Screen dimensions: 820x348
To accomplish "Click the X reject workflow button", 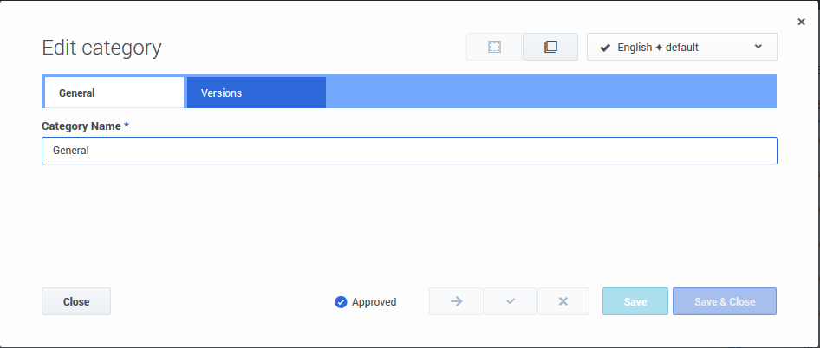I will (x=563, y=301).
